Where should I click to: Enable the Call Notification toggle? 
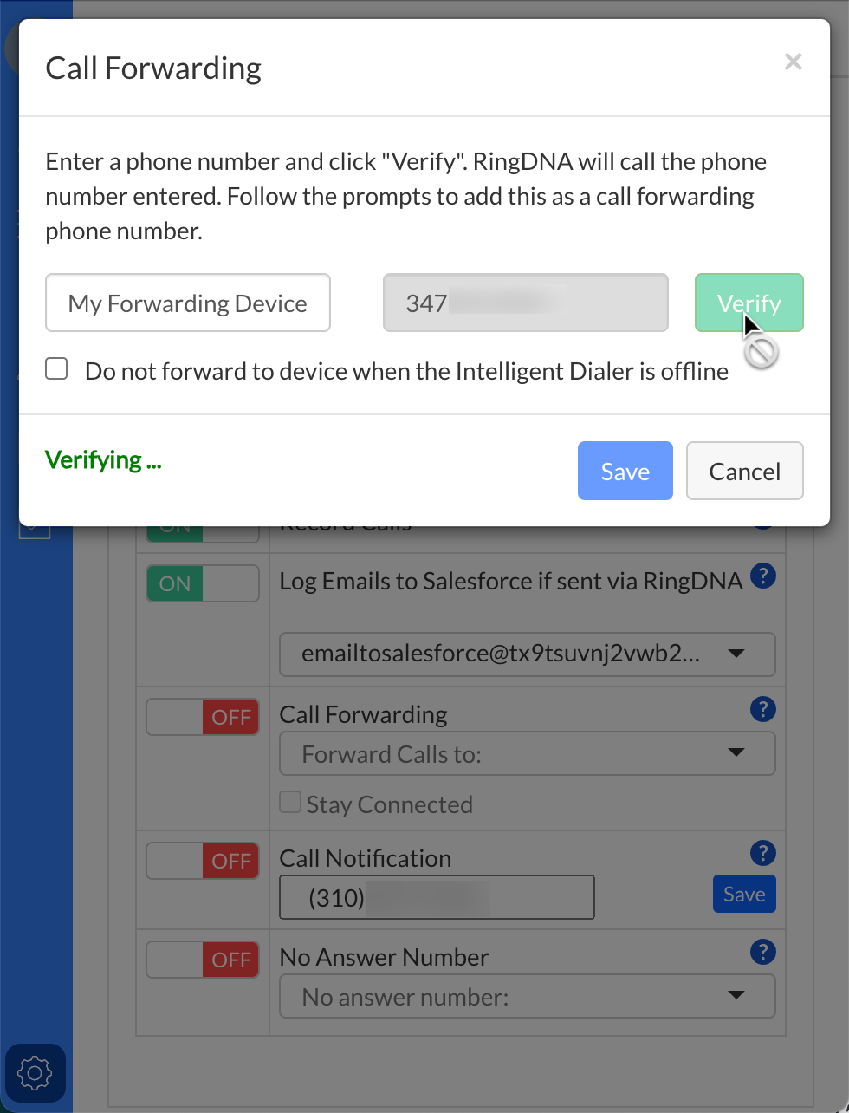coord(203,861)
